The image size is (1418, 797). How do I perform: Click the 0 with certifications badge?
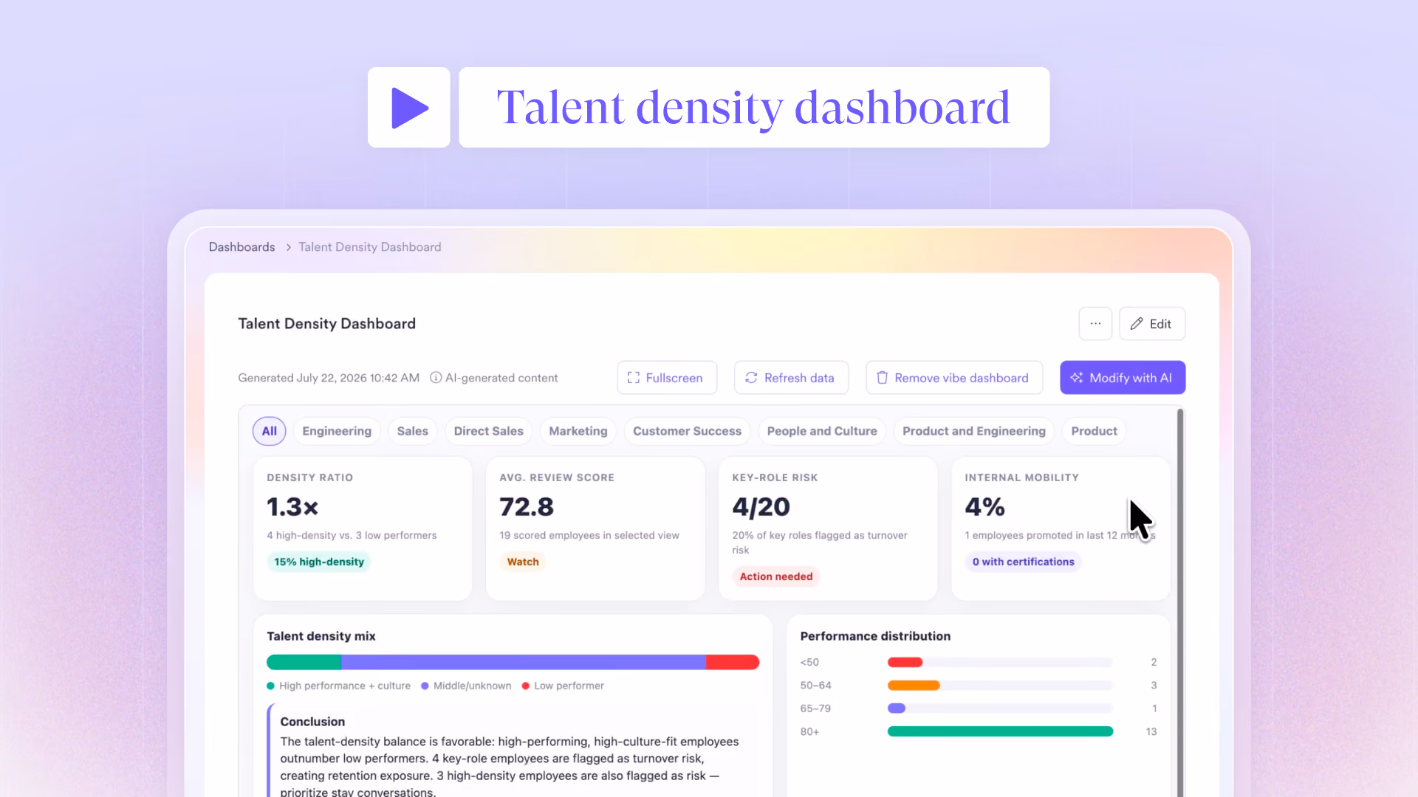pyautogui.click(x=1024, y=562)
